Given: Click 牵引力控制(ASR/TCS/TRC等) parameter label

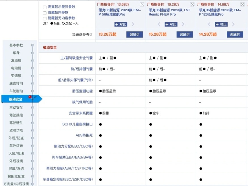Looking at the screenshot, I should (x=70, y=169).
